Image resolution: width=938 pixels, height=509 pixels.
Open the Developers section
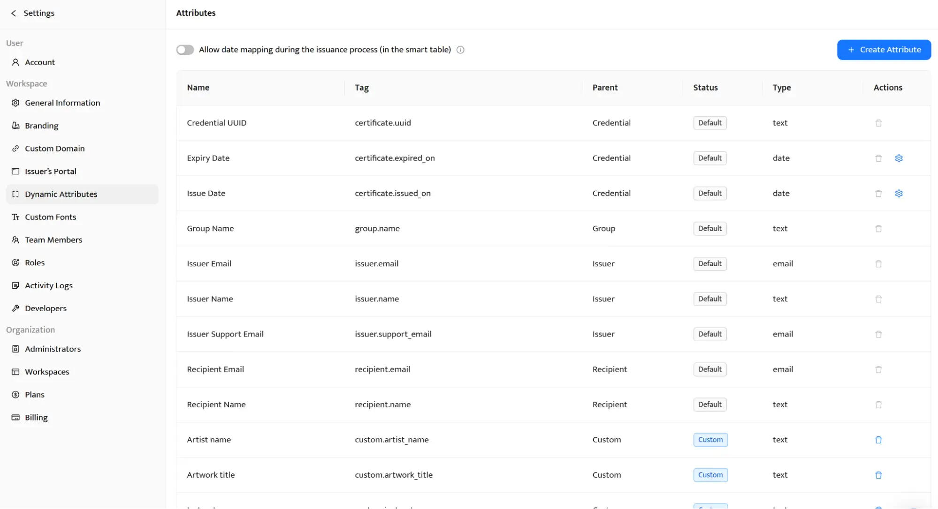[46, 308]
